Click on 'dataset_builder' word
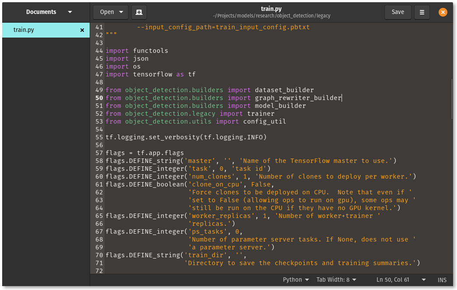The height and width of the screenshot is (290, 457). click(284, 90)
